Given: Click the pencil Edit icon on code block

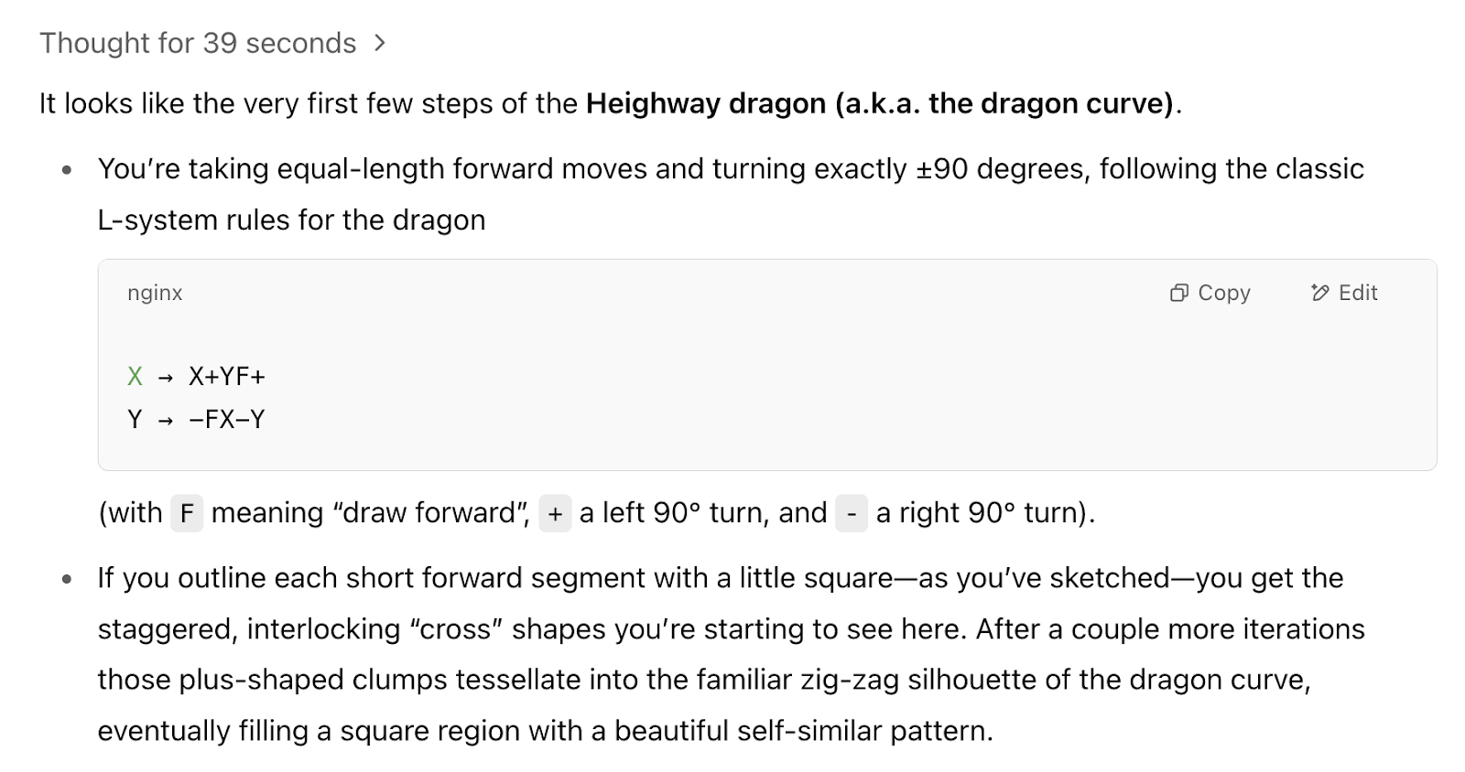Looking at the screenshot, I should coord(1319,293).
